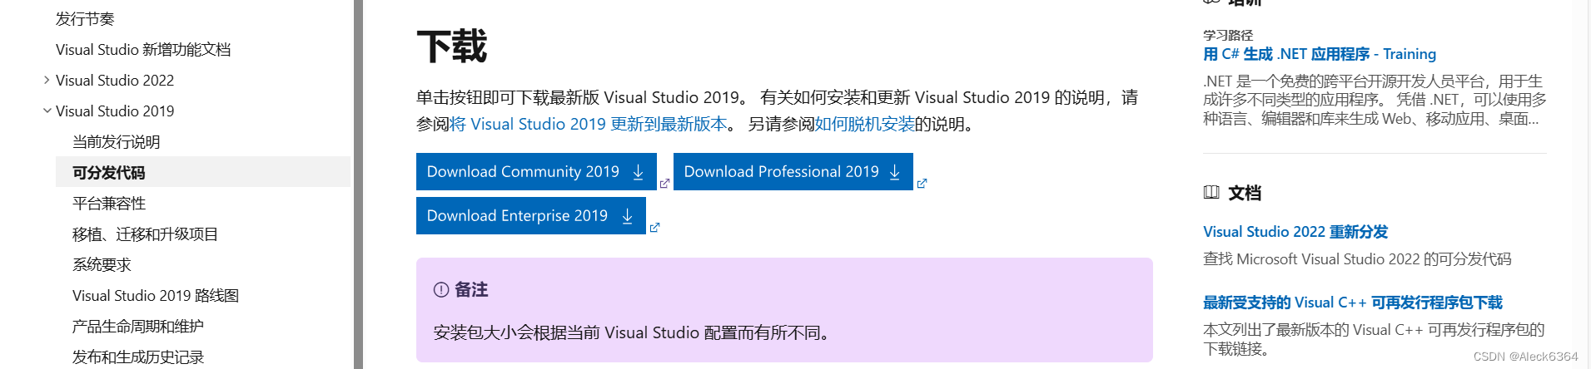Click download arrow icon on Professional button
This screenshot has height=369, width=1591.
(895, 172)
